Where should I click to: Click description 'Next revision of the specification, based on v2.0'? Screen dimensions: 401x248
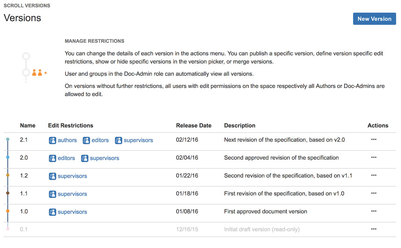pyautogui.click(x=284, y=140)
